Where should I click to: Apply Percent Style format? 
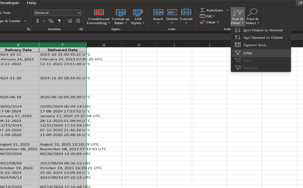coord(51,21)
